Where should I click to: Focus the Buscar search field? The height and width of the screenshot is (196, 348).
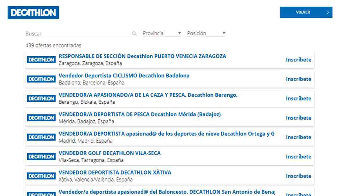pos(78,34)
